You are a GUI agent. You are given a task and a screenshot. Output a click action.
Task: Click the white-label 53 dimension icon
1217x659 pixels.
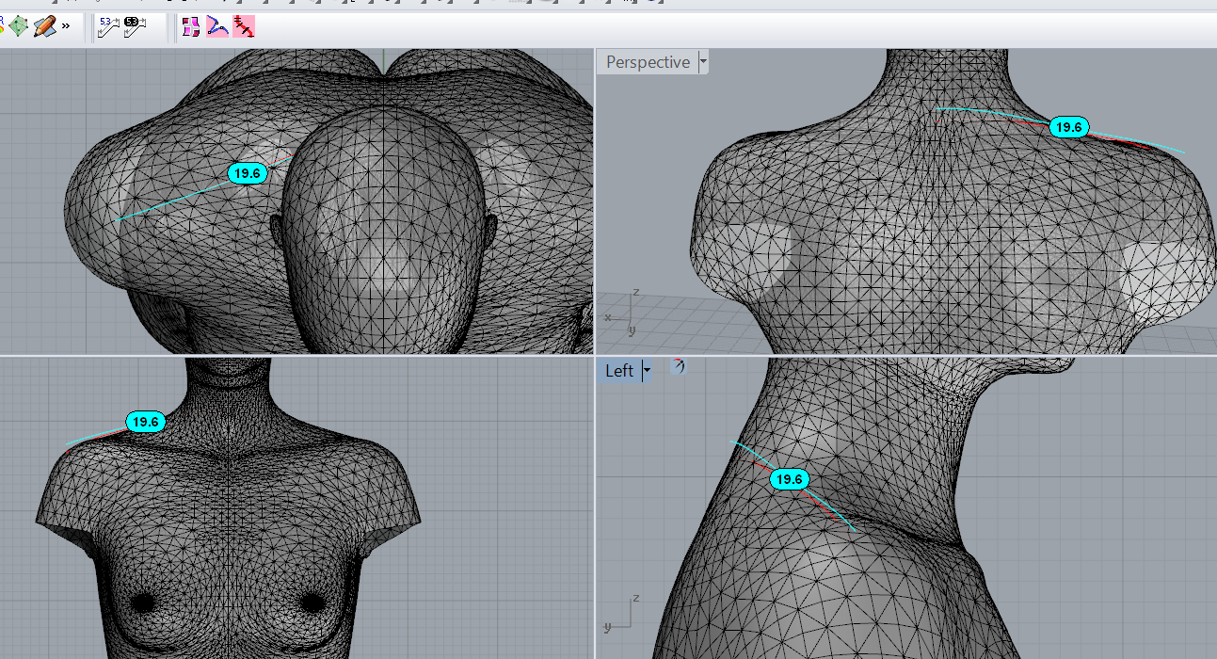108,27
